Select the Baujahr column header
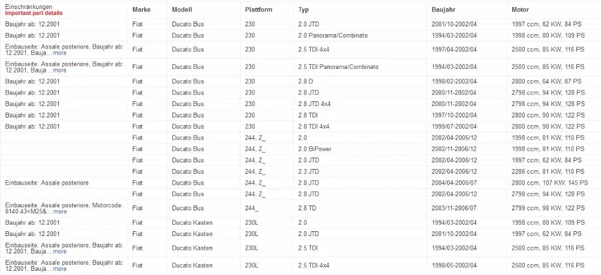 pos(444,10)
